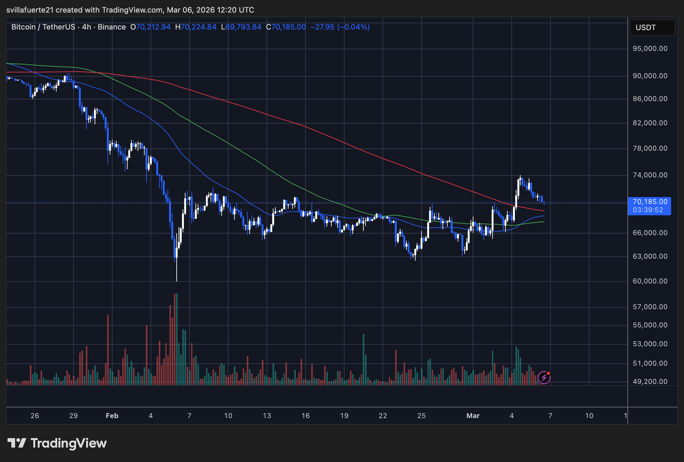684x462 pixels.
Task: Click the purple lightning bolt icon
Action: 544,378
